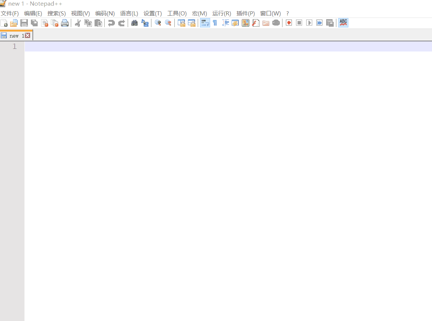Click line 1 in the editor area
Viewport: 432px width, 321px height.
[x=226, y=47]
